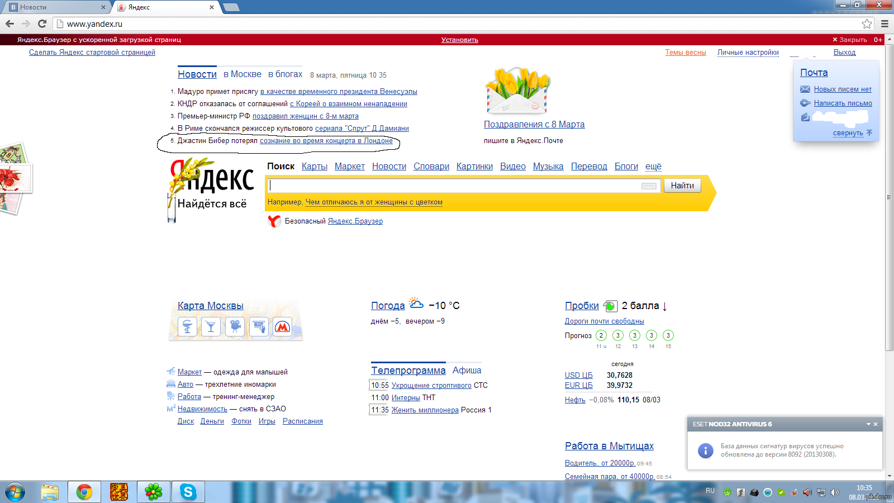Click the Skype icon in the taskbar
The height and width of the screenshot is (503, 894).
188,492
